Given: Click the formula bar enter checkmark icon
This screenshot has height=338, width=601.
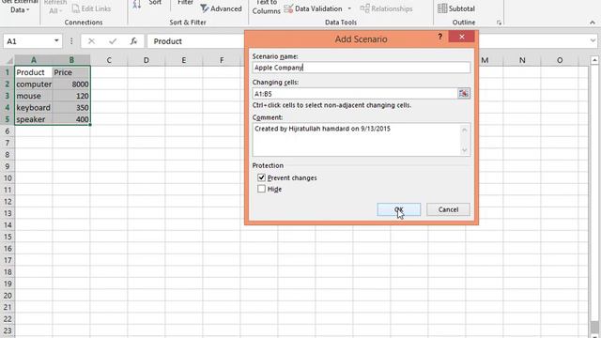Looking at the screenshot, I should (x=113, y=41).
